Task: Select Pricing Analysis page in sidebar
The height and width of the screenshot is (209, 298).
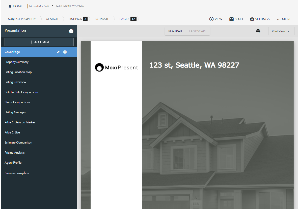Action: [15, 153]
